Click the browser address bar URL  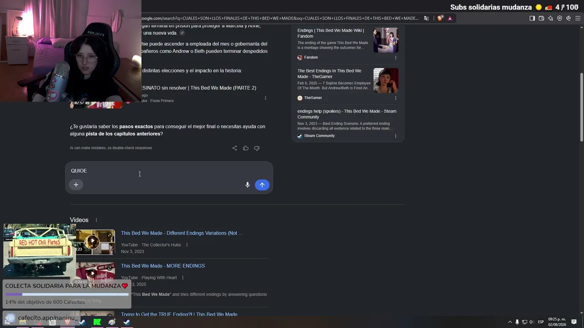pyautogui.click(x=279, y=18)
